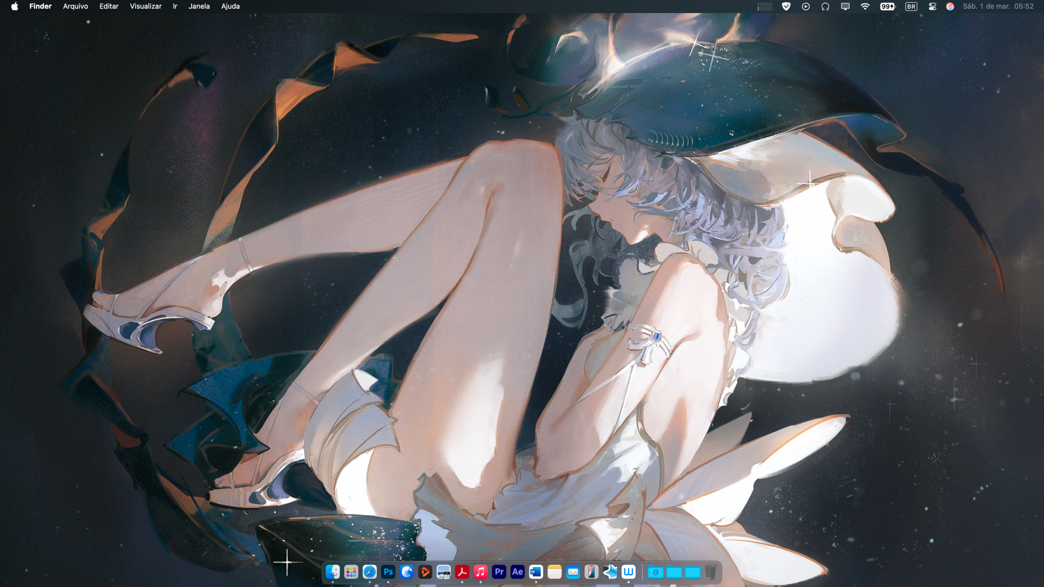Open the Downloads folder stack

click(656, 572)
